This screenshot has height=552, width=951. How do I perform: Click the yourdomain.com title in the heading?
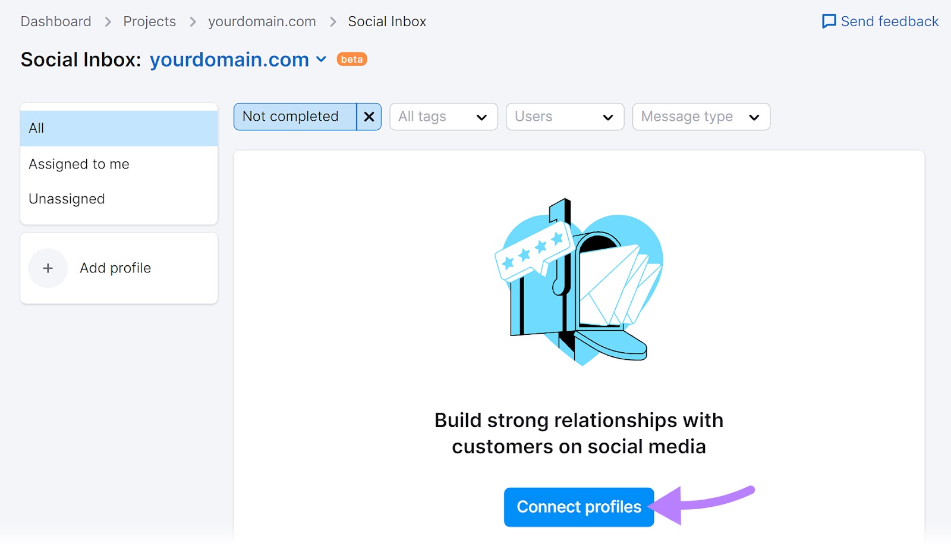click(229, 59)
